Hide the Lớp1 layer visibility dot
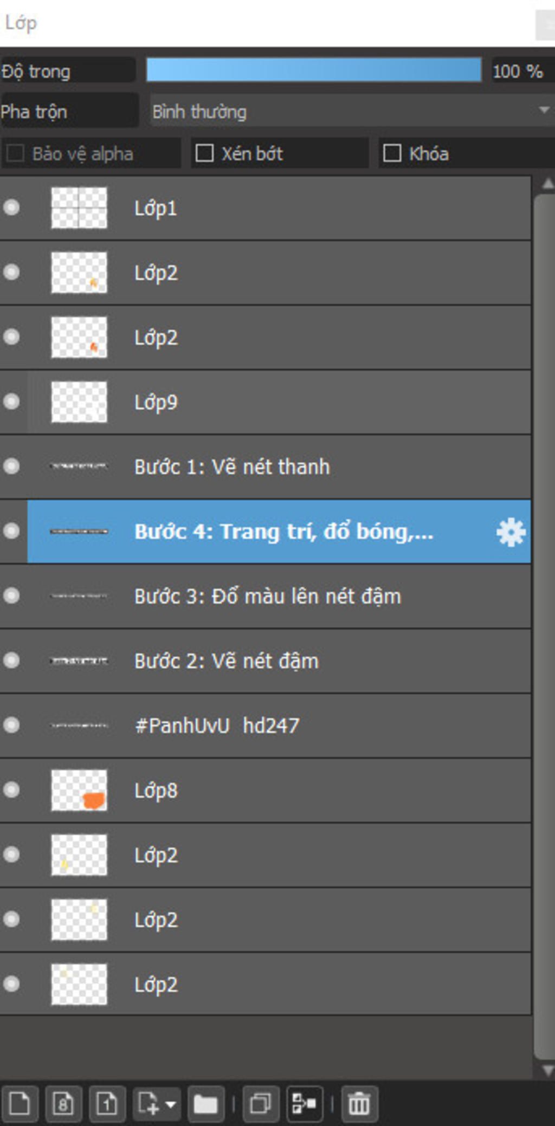This screenshot has width=555, height=1126. tap(11, 208)
